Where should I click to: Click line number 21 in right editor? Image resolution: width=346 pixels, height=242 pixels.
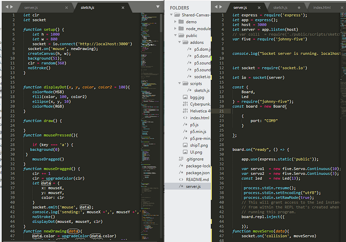(x=221, y=111)
